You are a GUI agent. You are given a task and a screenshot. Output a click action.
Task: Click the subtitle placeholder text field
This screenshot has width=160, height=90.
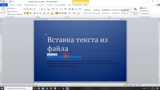[64, 58]
